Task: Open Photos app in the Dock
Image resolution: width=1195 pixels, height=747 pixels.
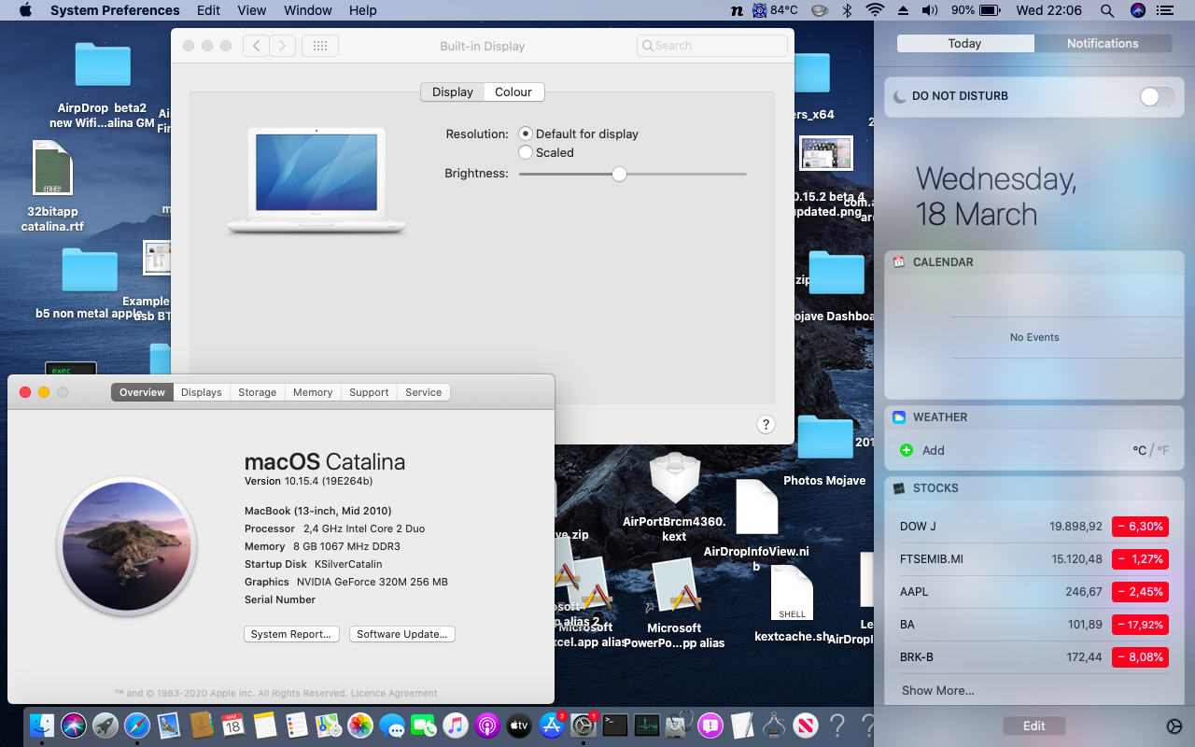Action: tap(359, 725)
